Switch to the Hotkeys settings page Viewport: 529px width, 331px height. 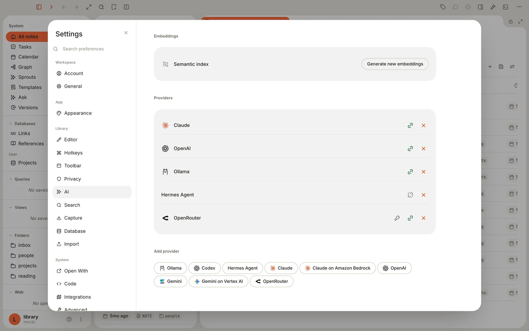pyautogui.click(x=92, y=153)
